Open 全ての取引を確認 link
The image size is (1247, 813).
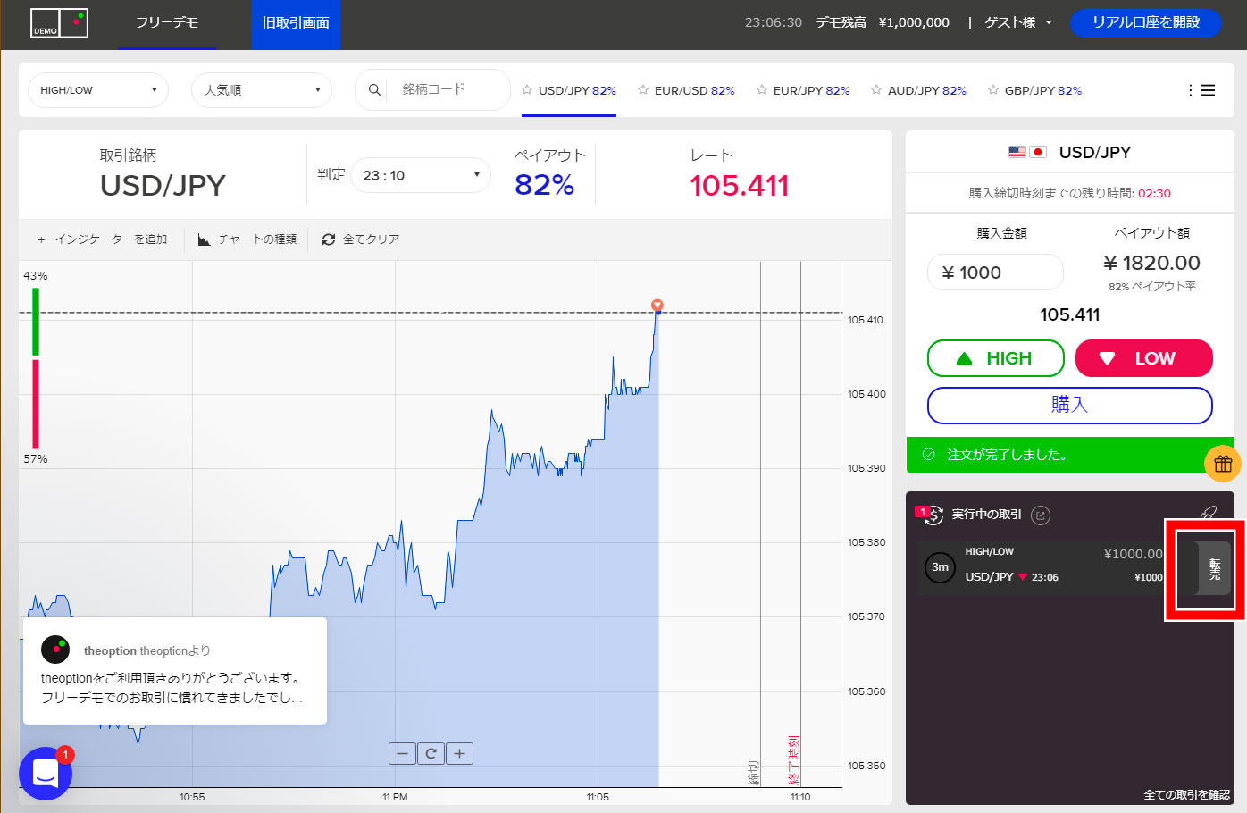1186,794
